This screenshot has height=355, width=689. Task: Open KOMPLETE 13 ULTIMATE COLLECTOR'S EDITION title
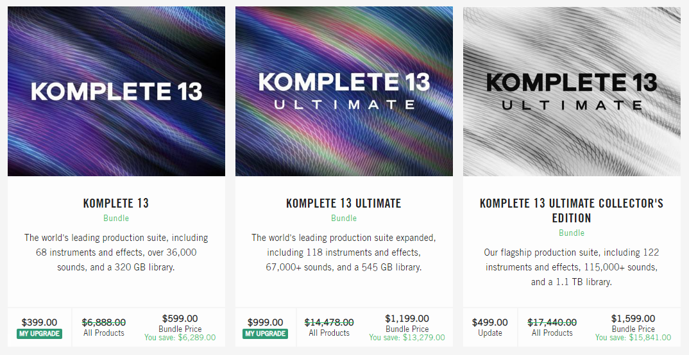pyautogui.click(x=572, y=210)
